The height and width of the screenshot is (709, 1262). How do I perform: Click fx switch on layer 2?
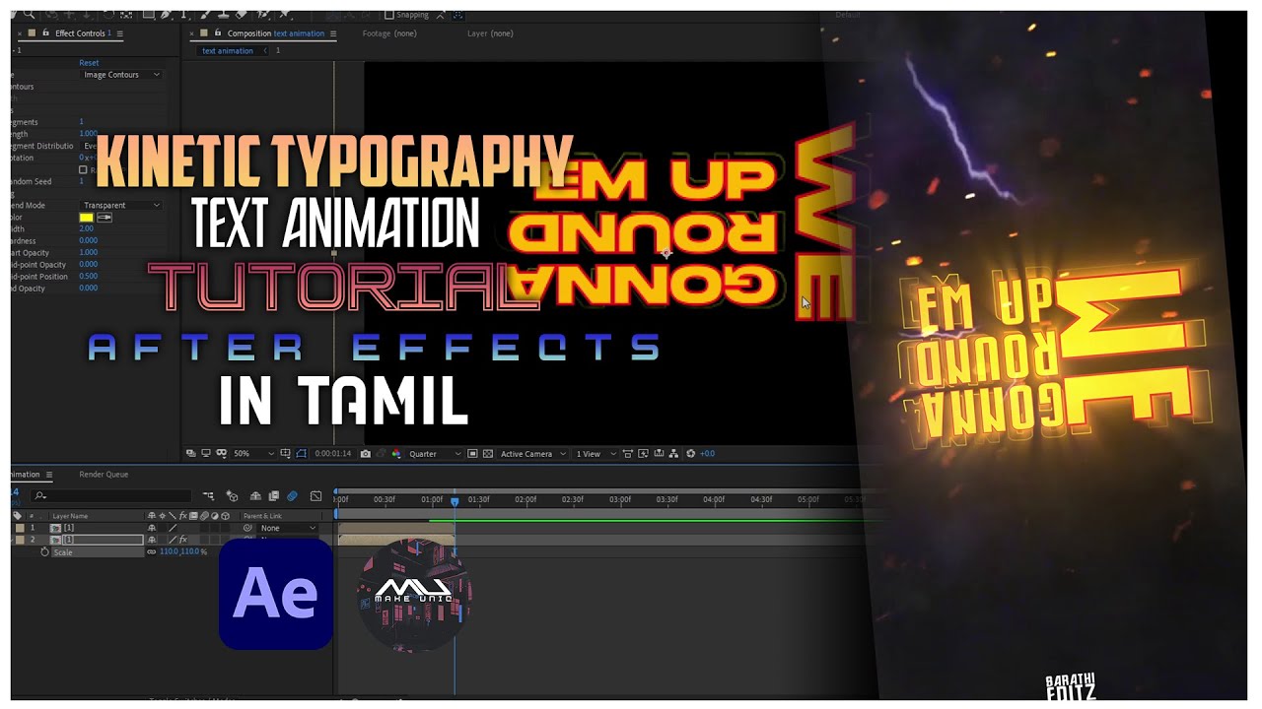(x=183, y=540)
